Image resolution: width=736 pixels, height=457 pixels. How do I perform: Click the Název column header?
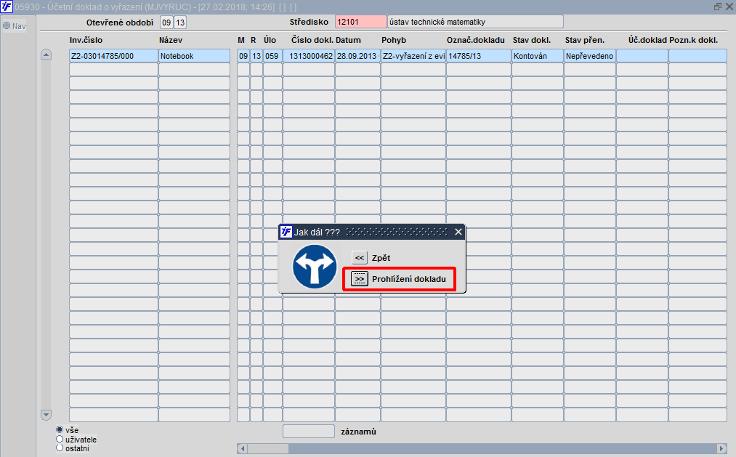coord(171,40)
